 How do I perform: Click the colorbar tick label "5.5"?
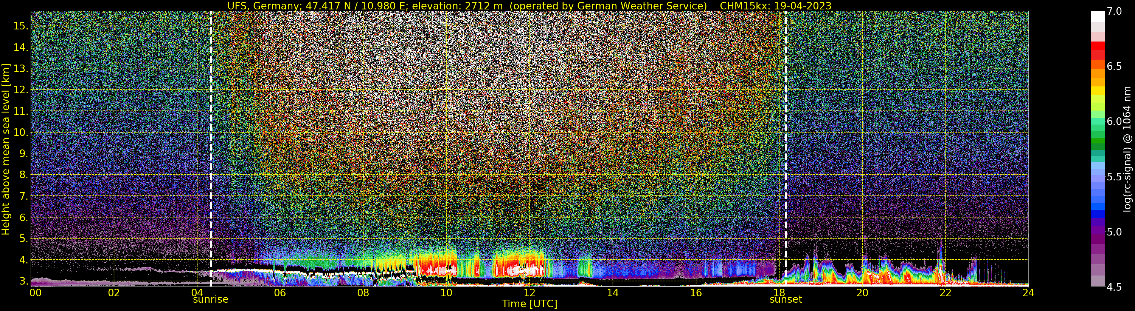(x=1114, y=177)
